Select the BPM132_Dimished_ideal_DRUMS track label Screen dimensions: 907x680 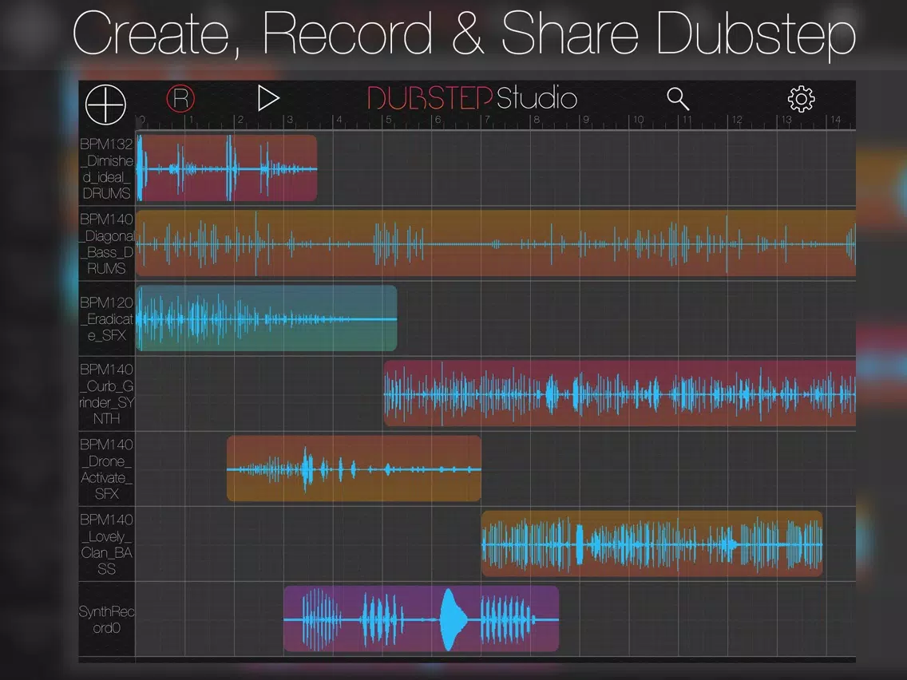coord(106,168)
